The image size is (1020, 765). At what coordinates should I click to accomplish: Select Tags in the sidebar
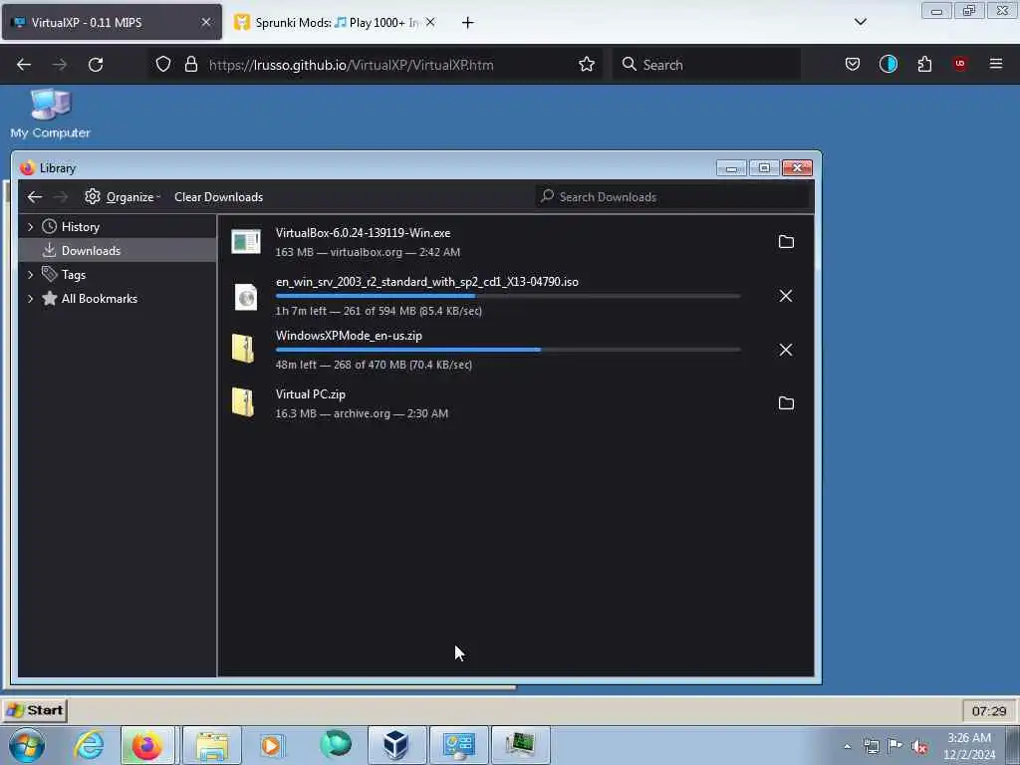(x=74, y=275)
